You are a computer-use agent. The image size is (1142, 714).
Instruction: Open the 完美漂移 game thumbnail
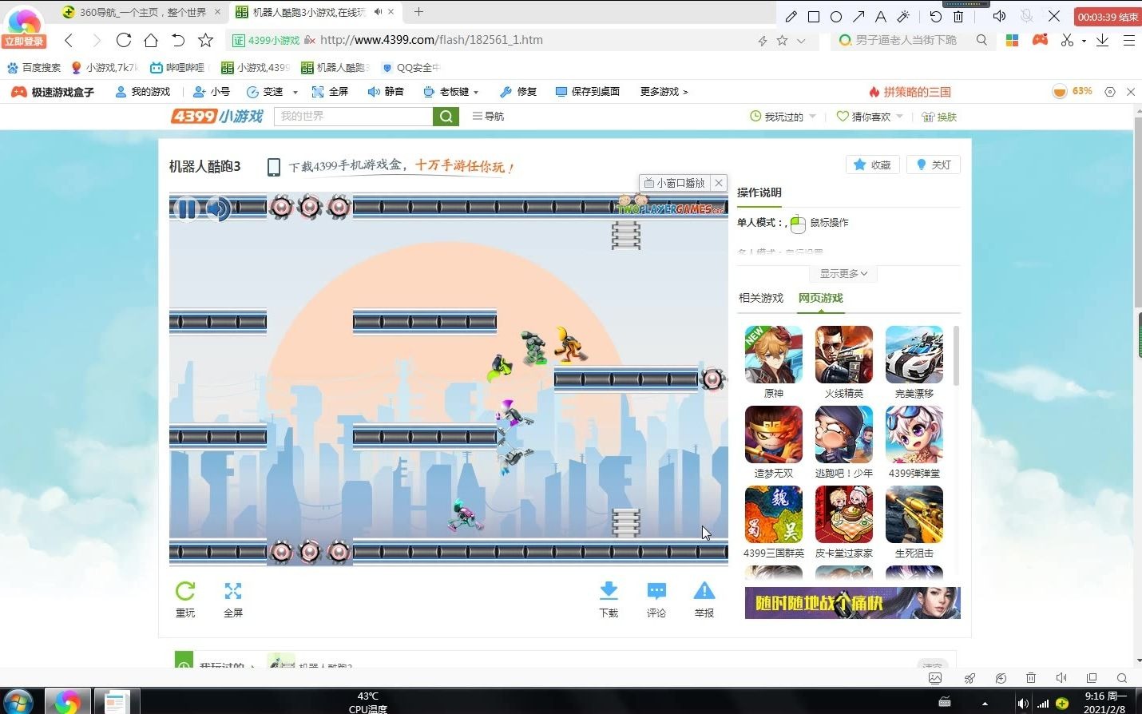914,355
